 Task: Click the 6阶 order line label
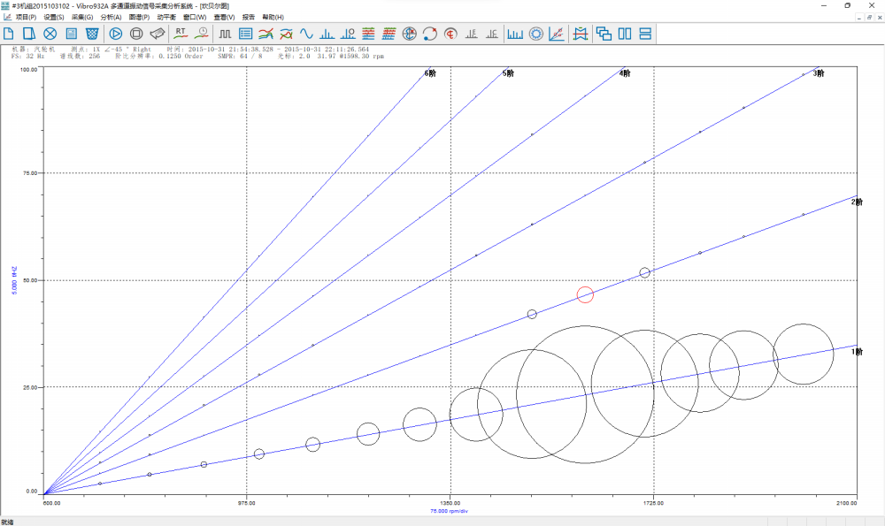click(430, 73)
